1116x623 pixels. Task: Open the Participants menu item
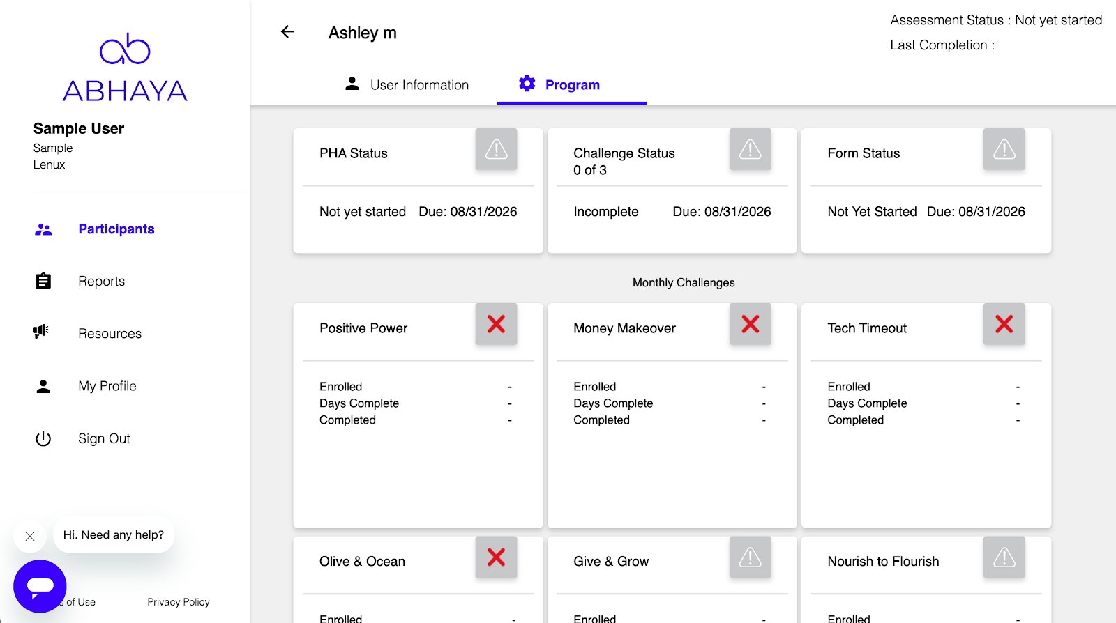click(116, 229)
